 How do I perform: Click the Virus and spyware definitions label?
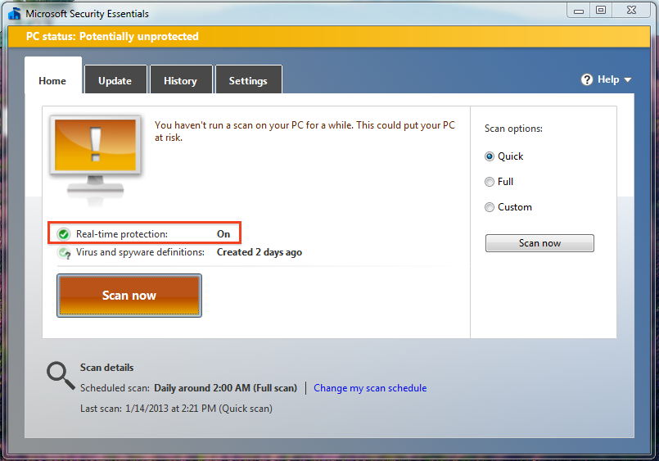point(140,252)
